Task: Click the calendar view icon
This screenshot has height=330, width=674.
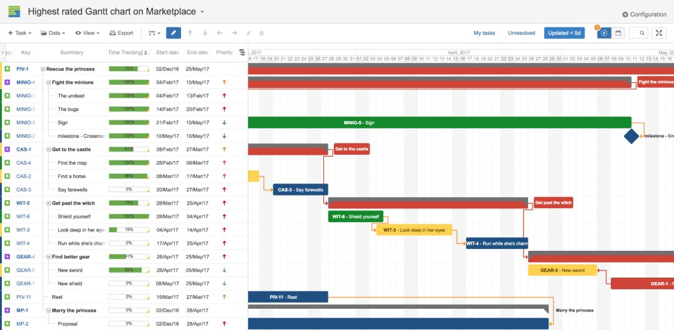Action: coord(618,33)
